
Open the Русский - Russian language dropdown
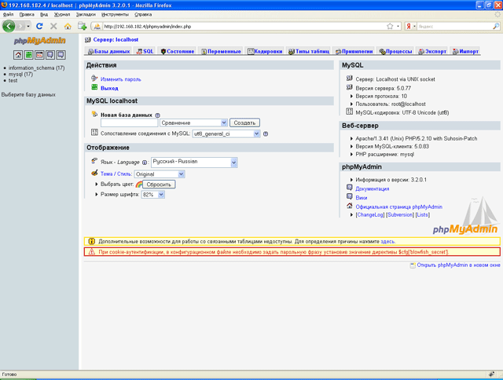point(194,163)
